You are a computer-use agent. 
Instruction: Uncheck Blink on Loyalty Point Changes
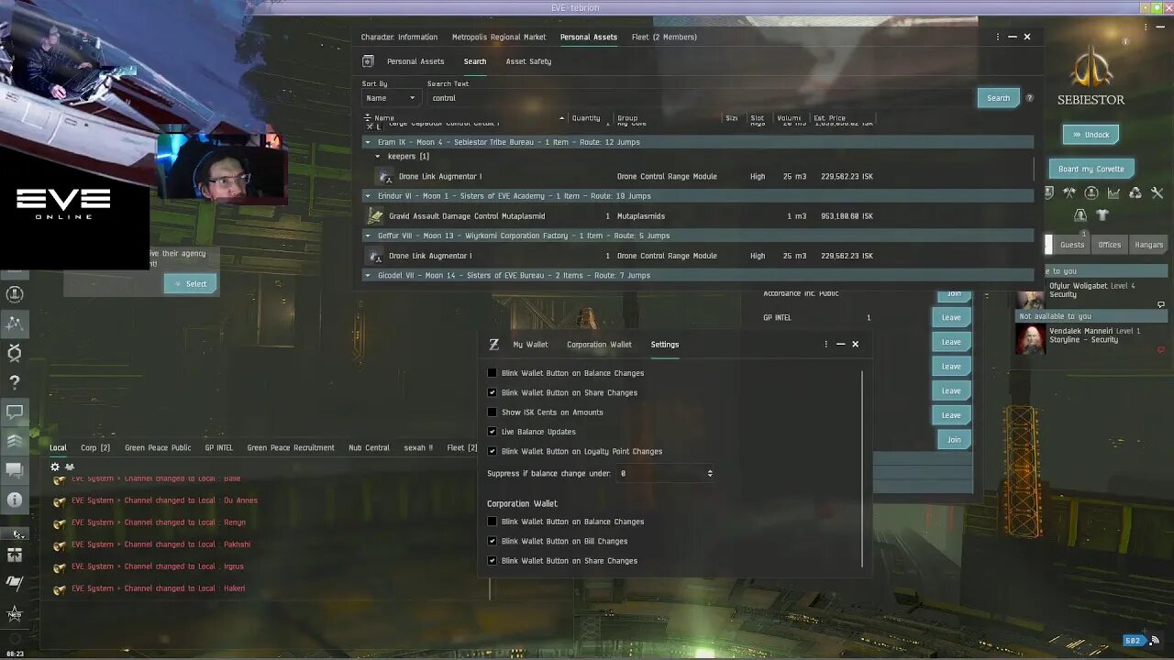click(x=492, y=451)
